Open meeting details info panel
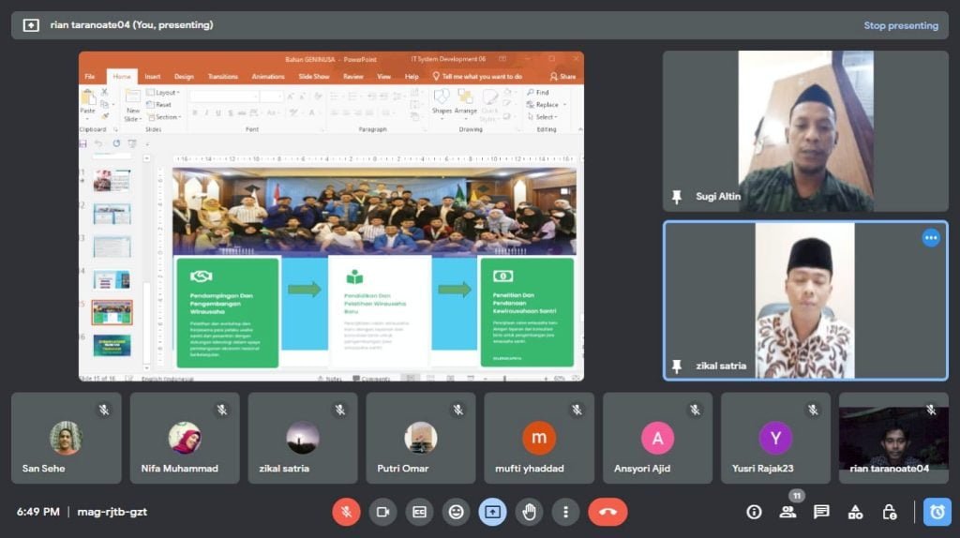Viewport: 960px width, 538px height. click(754, 512)
